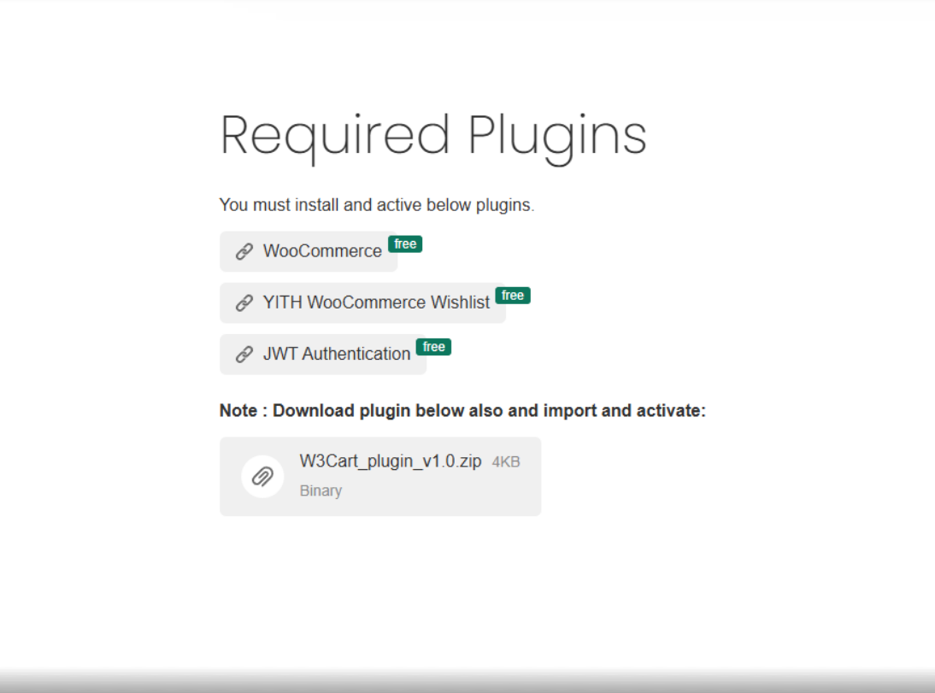Click the chain icon beside JWT Authentication
The width and height of the screenshot is (935, 693).
(x=244, y=355)
